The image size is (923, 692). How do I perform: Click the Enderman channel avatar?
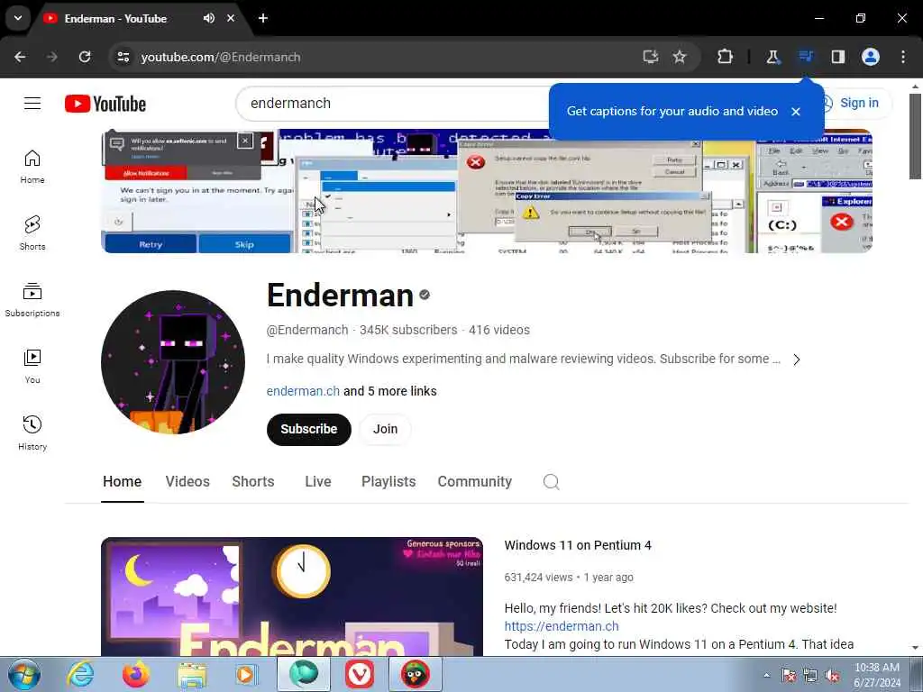pyautogui.click(x=173, y=362)
